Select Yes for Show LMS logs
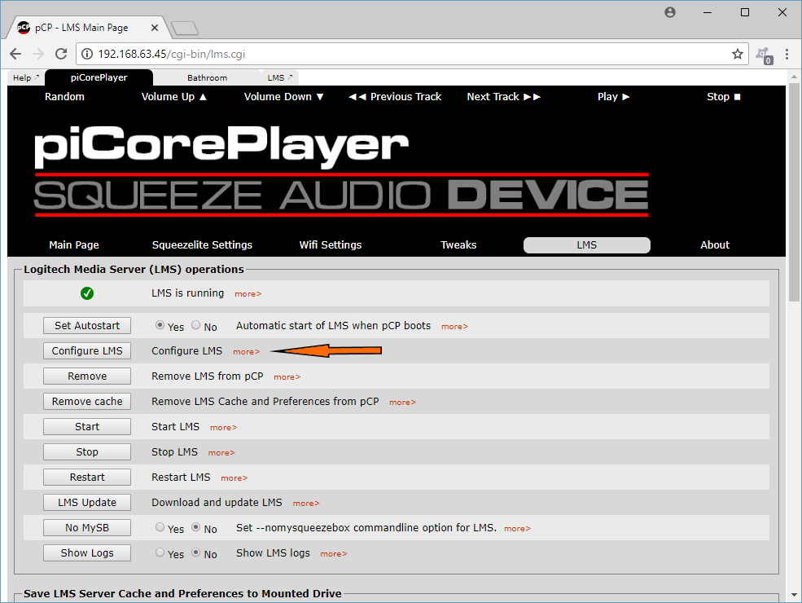The image size is (802, 603). [x=160, y=552]
